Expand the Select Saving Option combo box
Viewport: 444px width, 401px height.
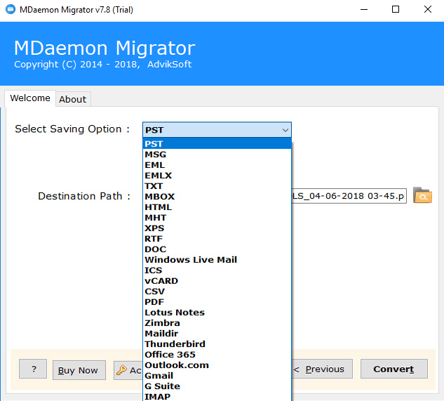tap(217, 130)
